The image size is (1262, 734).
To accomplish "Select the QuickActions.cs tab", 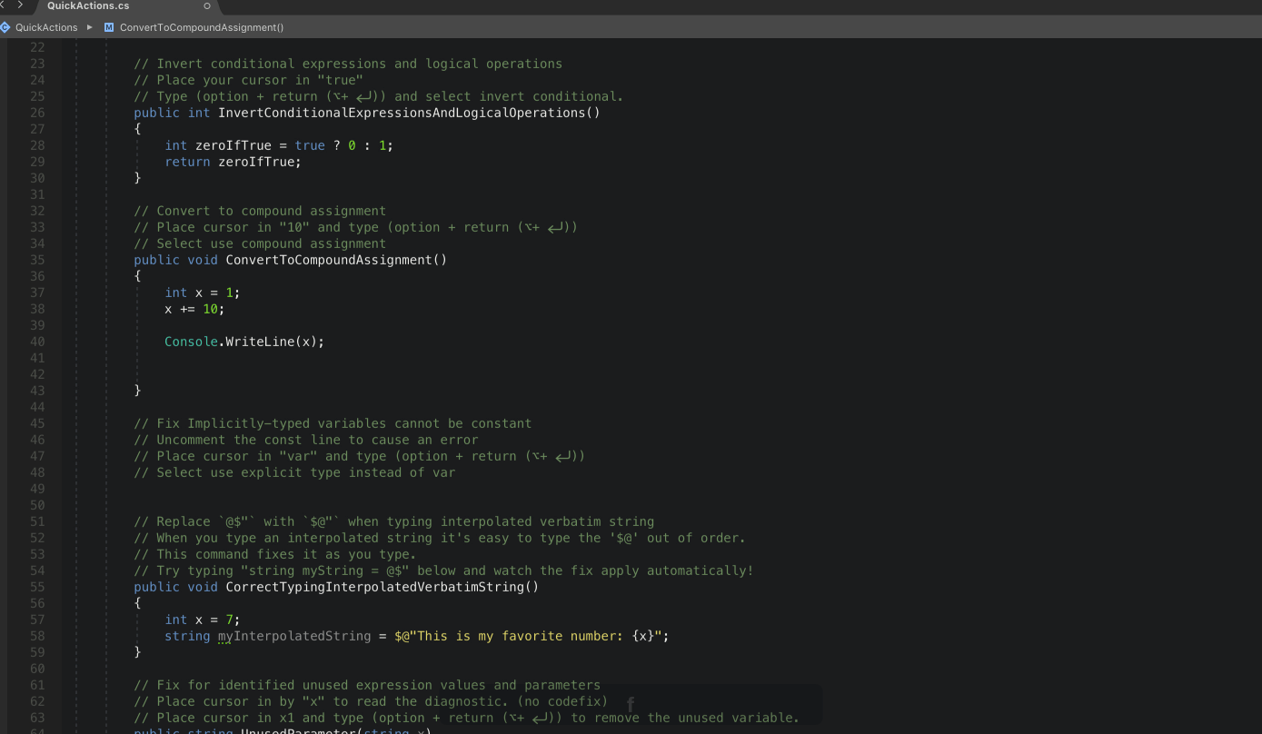I will tap(88, 6).
